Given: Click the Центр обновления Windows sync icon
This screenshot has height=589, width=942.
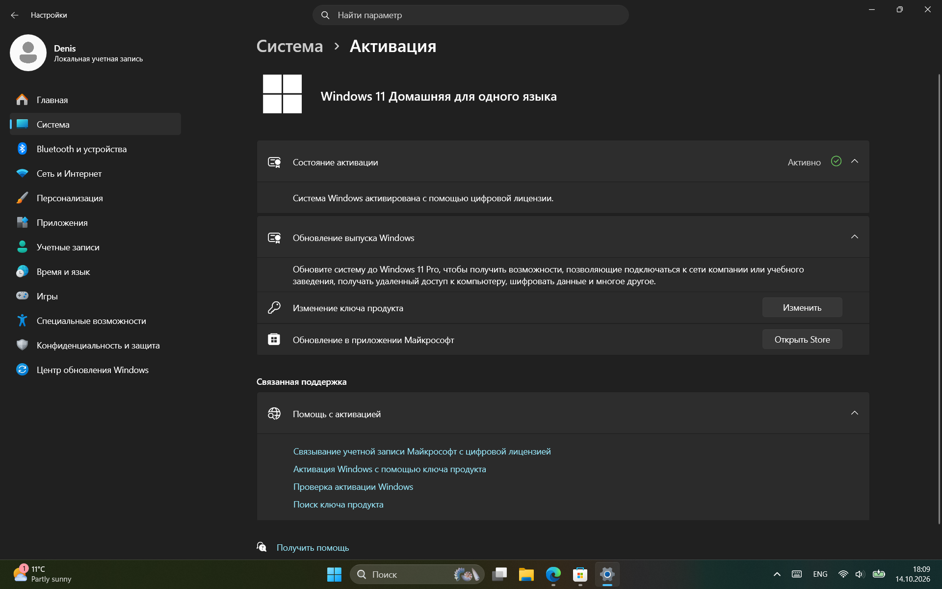Looking at the screenshot, I should [x=22, y=370].
